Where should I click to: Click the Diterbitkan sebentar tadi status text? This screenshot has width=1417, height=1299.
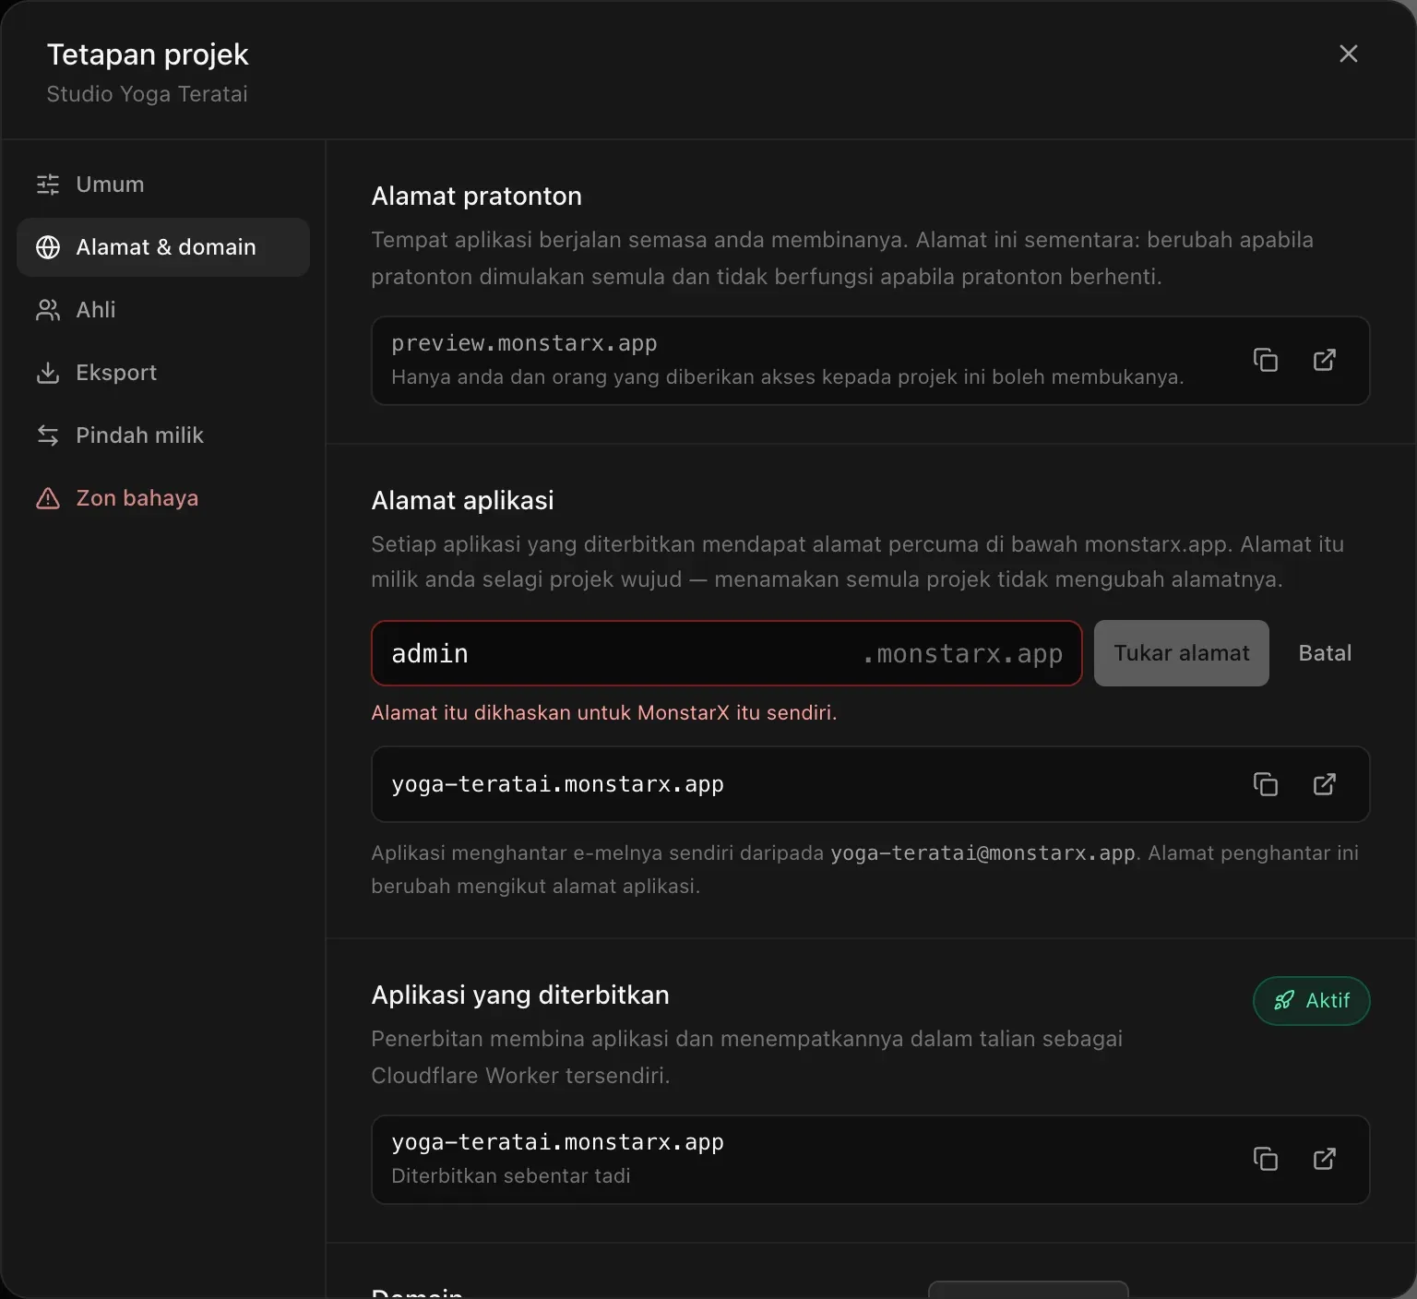[511, 1176]
